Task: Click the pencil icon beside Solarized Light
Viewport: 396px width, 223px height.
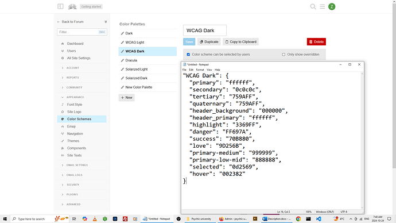Action: pyautogui.click(x=122, y=70)
